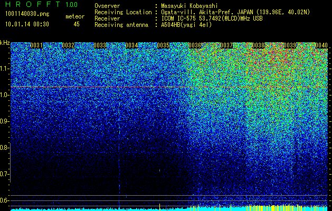Click time marker 0040
The width and height of the screenshot is (332, 211).
click(x=321, y=45)
